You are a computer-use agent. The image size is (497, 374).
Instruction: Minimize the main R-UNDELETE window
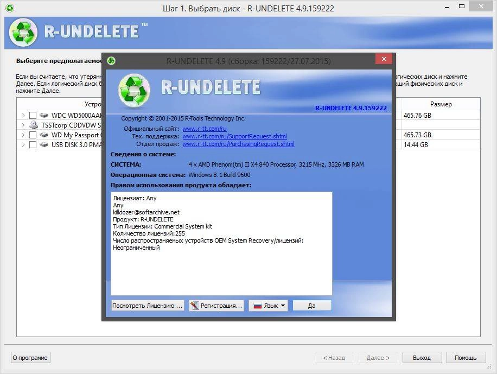447,7
